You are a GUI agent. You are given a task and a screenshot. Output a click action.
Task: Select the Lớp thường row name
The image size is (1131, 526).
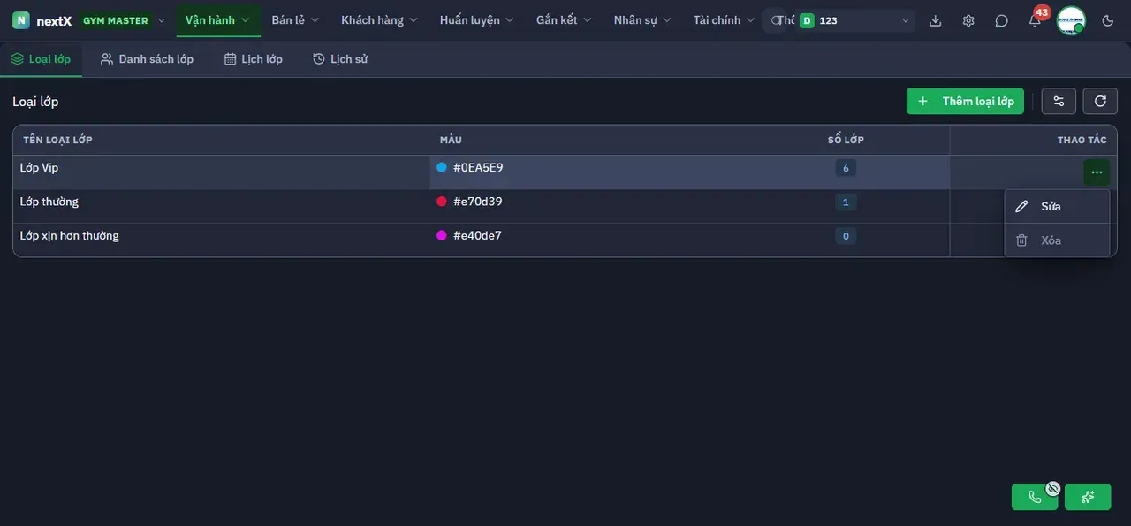tap(49, 202)
